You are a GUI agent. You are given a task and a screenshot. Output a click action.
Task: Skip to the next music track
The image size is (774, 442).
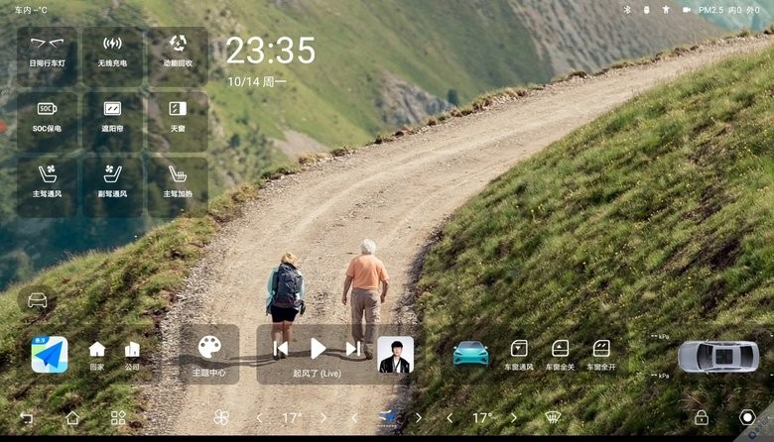pos(353,349)
